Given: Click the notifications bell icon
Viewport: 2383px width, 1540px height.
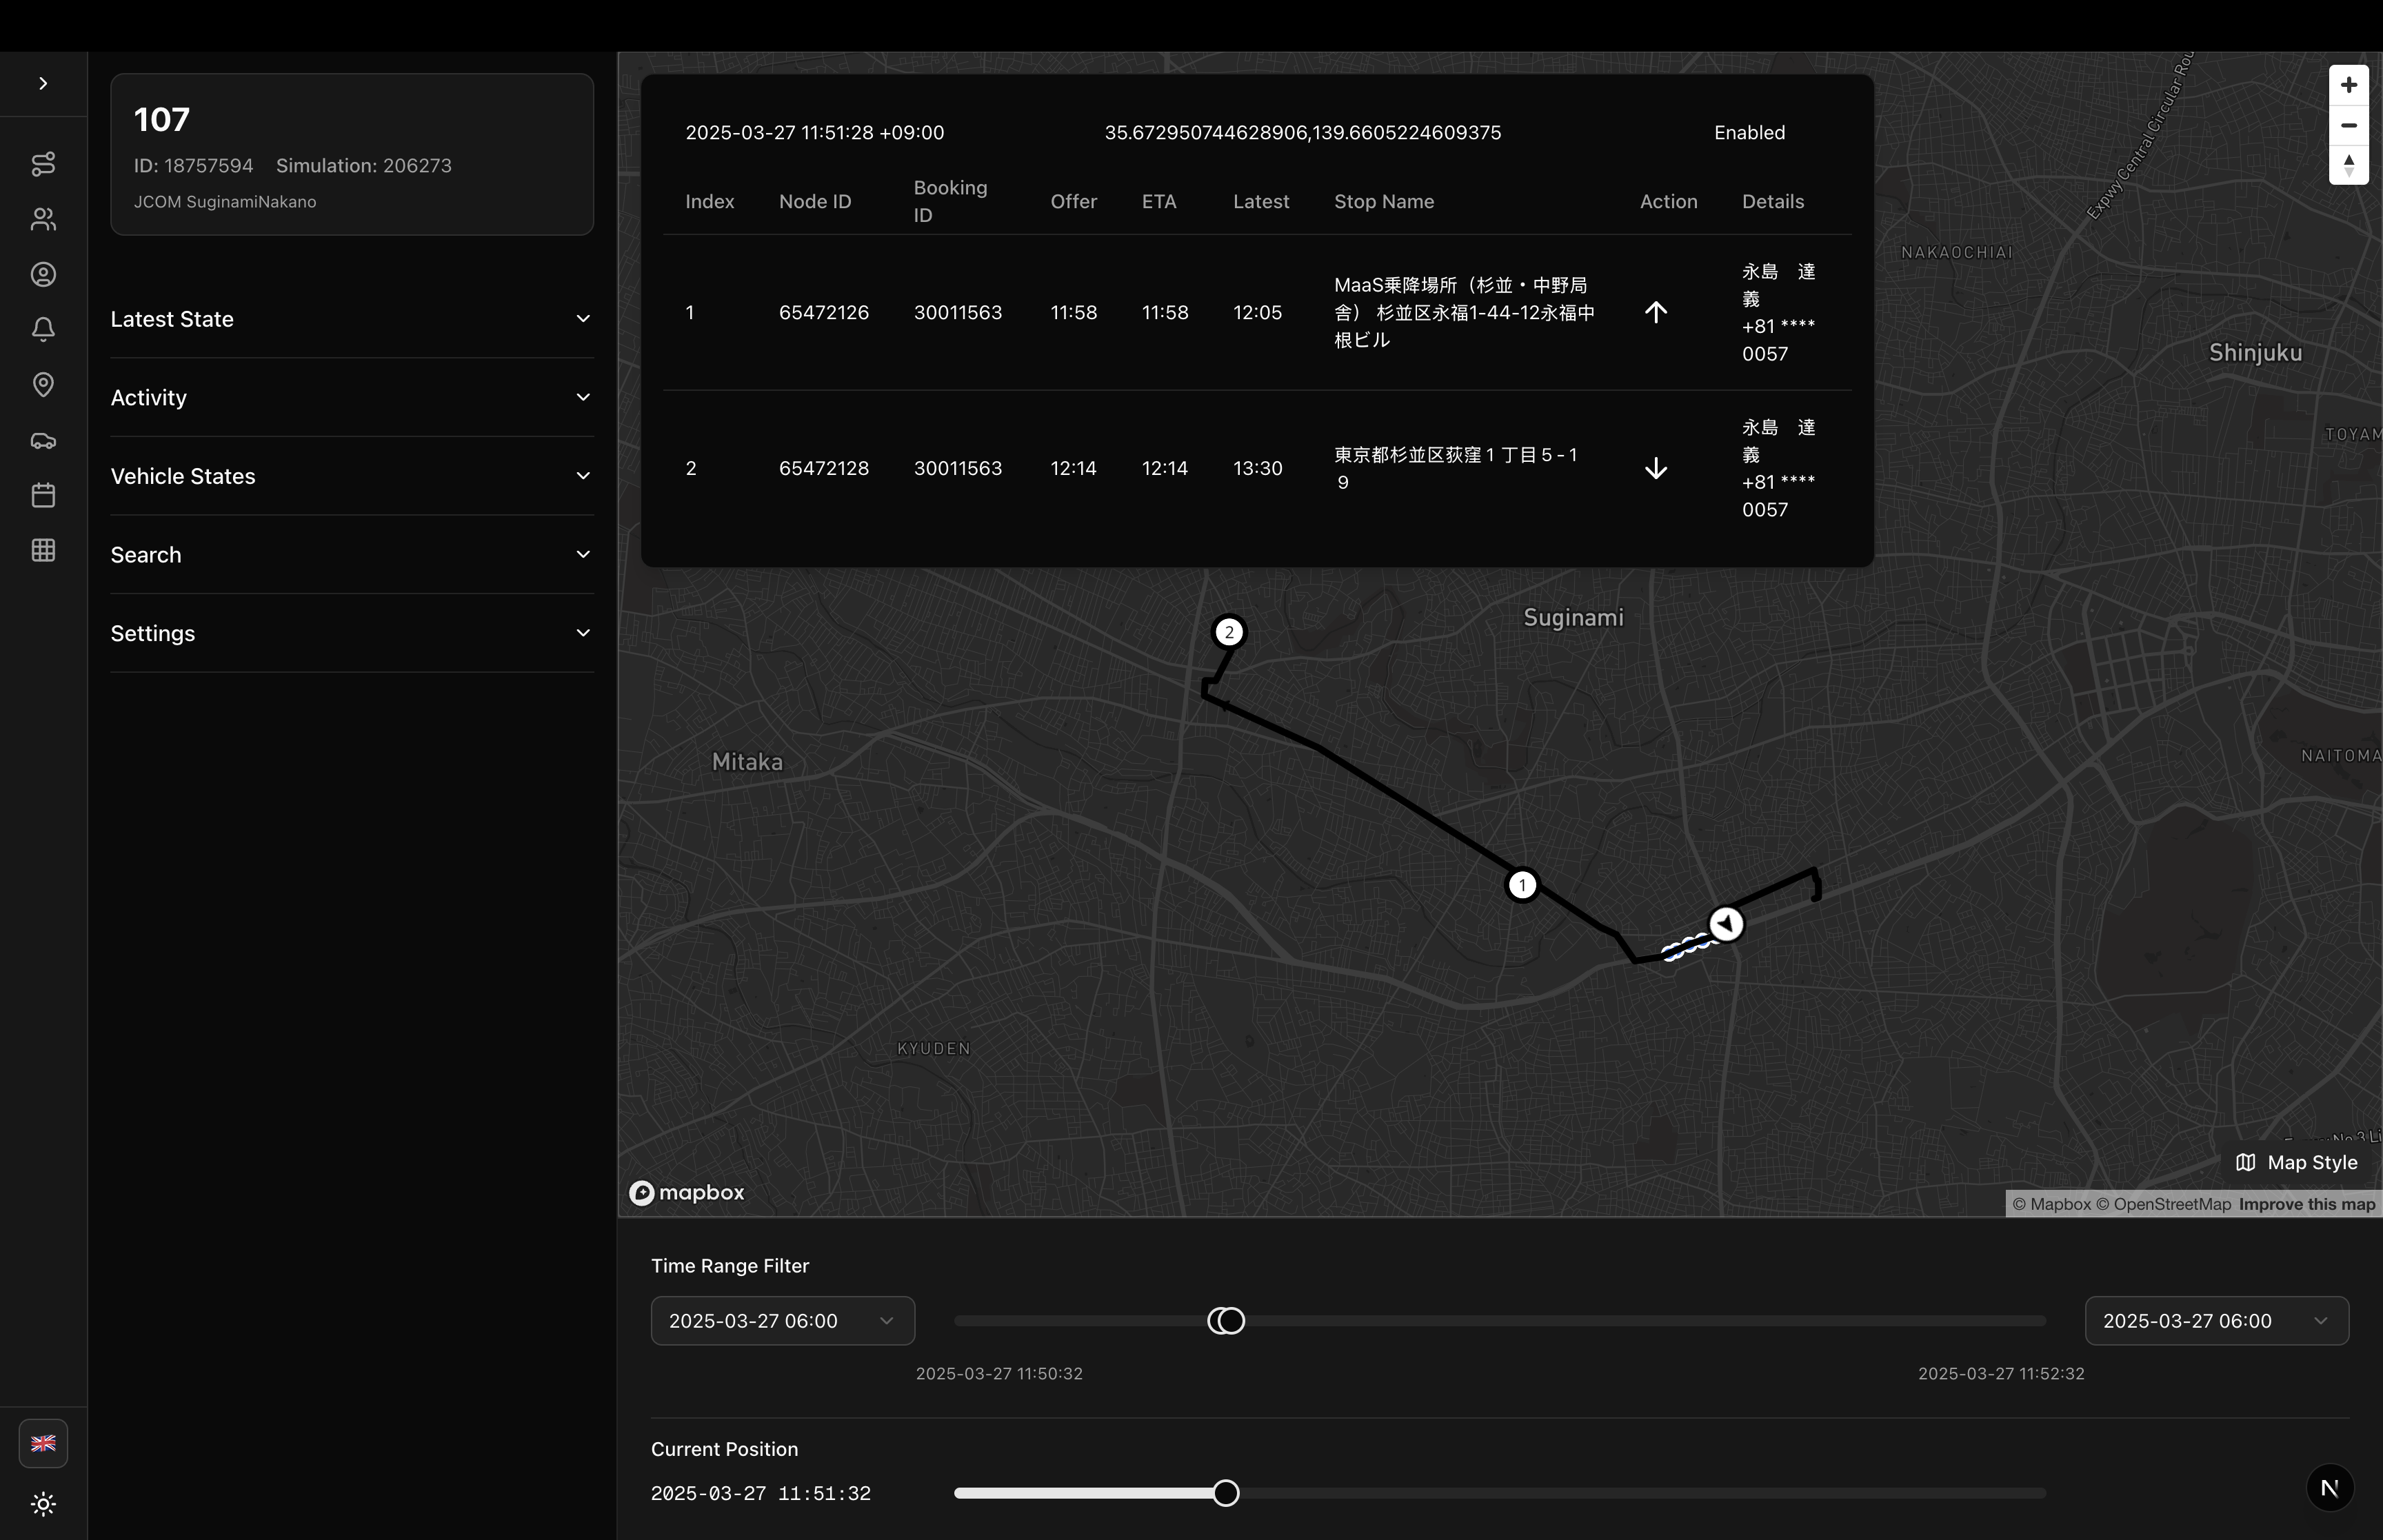Looking at the screenshot, I should click(43, 330).
